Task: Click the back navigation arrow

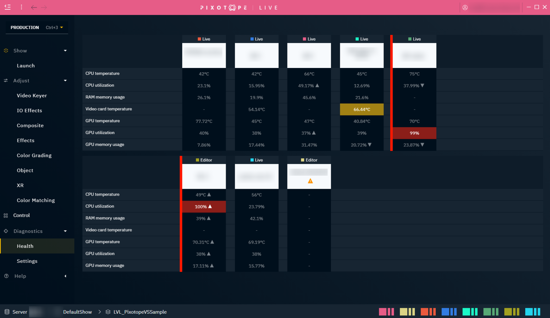Action: tap(34, 8)
